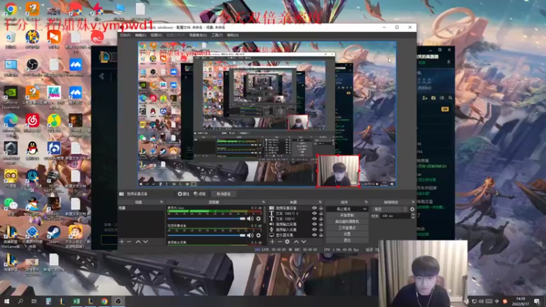Open the 视图(V) menu in OBS
Viewport: 546px width, 307px height.
tap(156, 35)
